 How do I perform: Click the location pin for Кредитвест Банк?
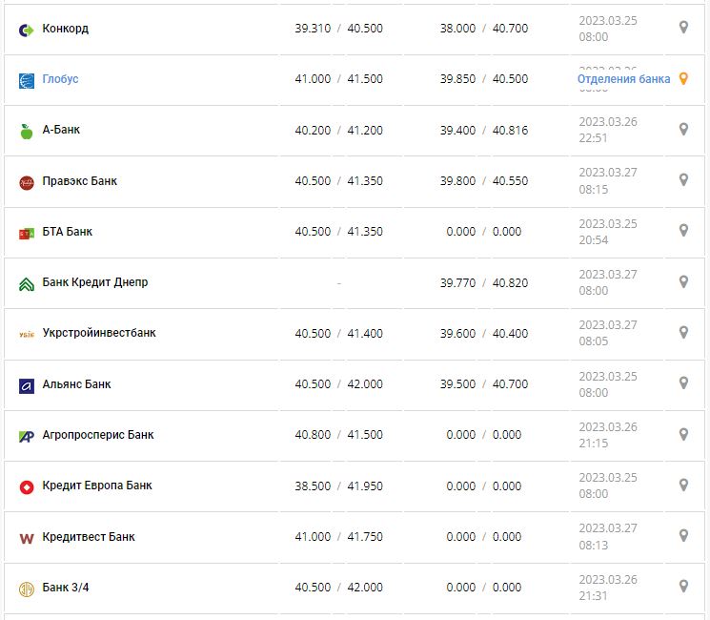pos(683,535)
